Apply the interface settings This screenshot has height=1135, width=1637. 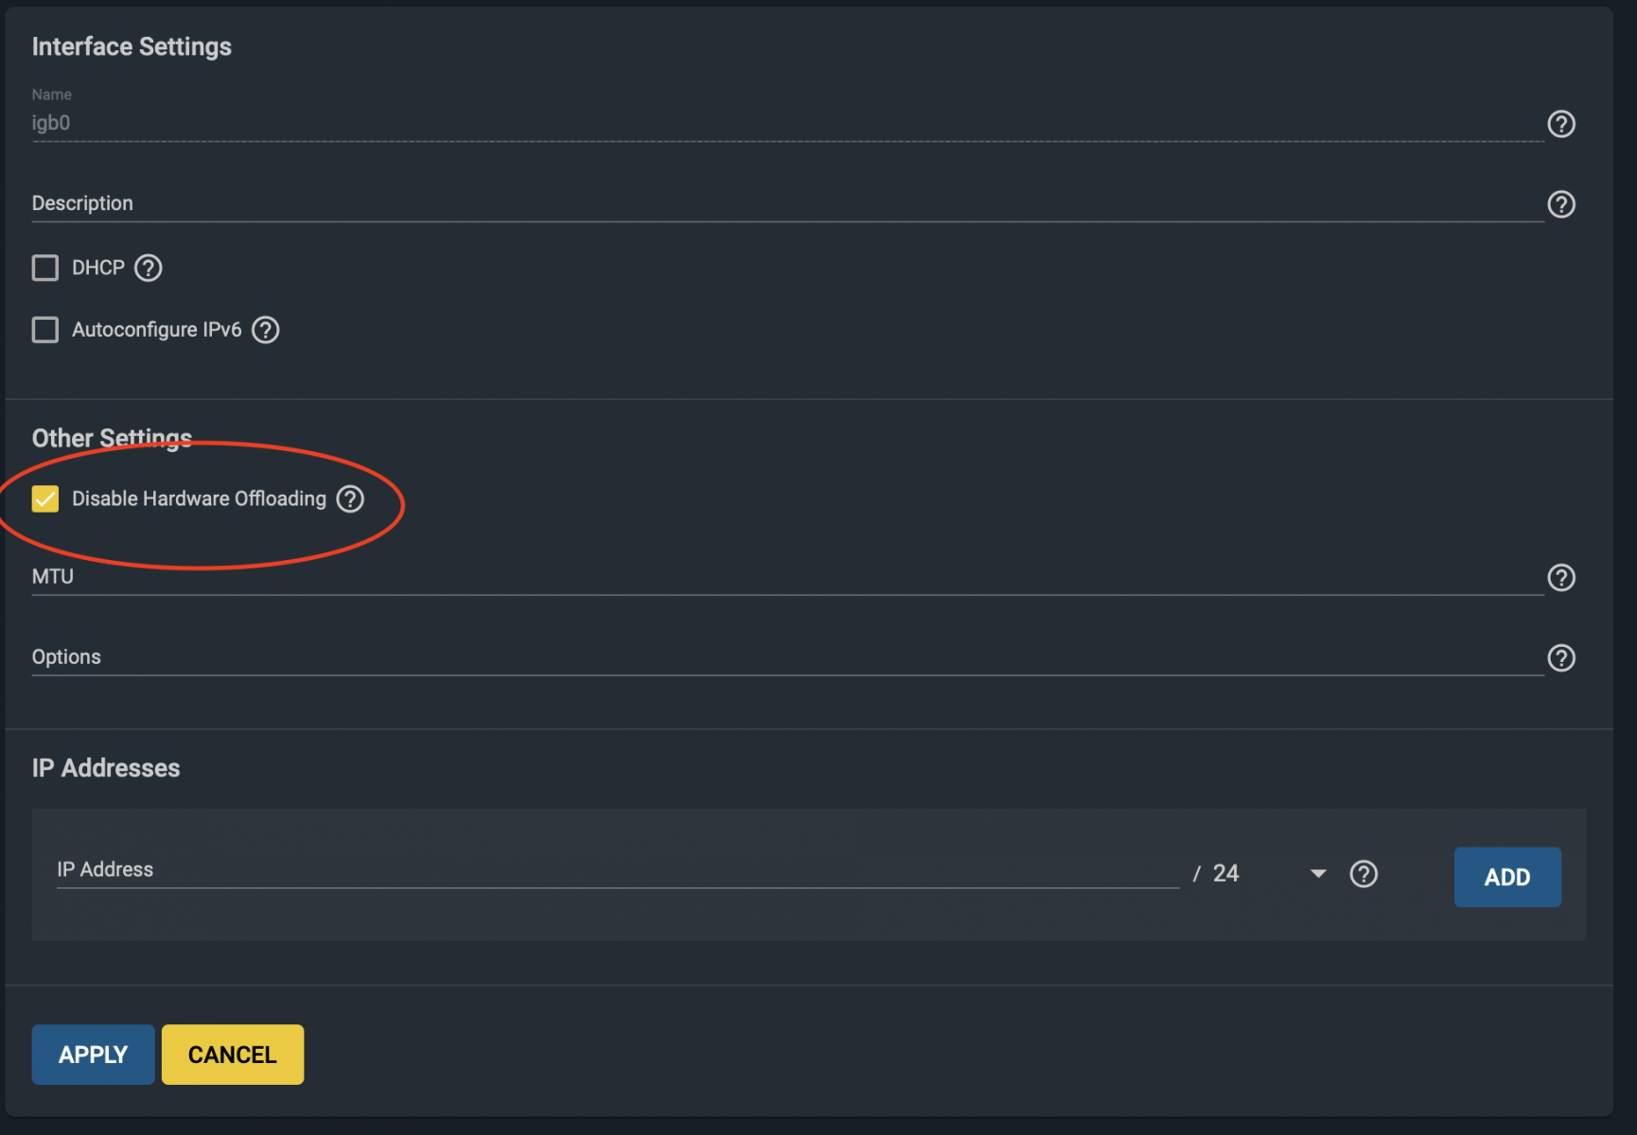pos(93,1055)
